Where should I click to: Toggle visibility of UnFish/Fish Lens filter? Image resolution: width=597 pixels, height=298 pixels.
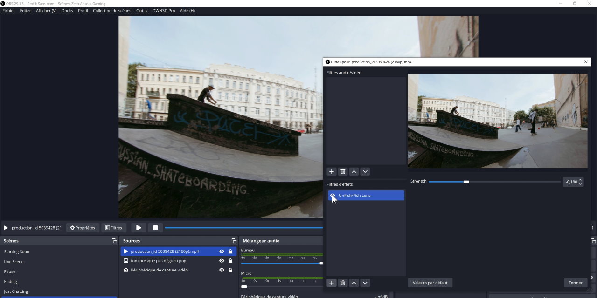tap(333, 196)
